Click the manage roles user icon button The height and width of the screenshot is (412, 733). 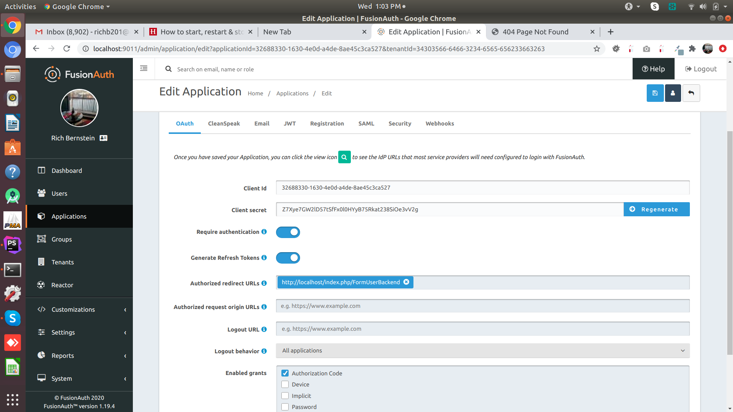[673, 93]
